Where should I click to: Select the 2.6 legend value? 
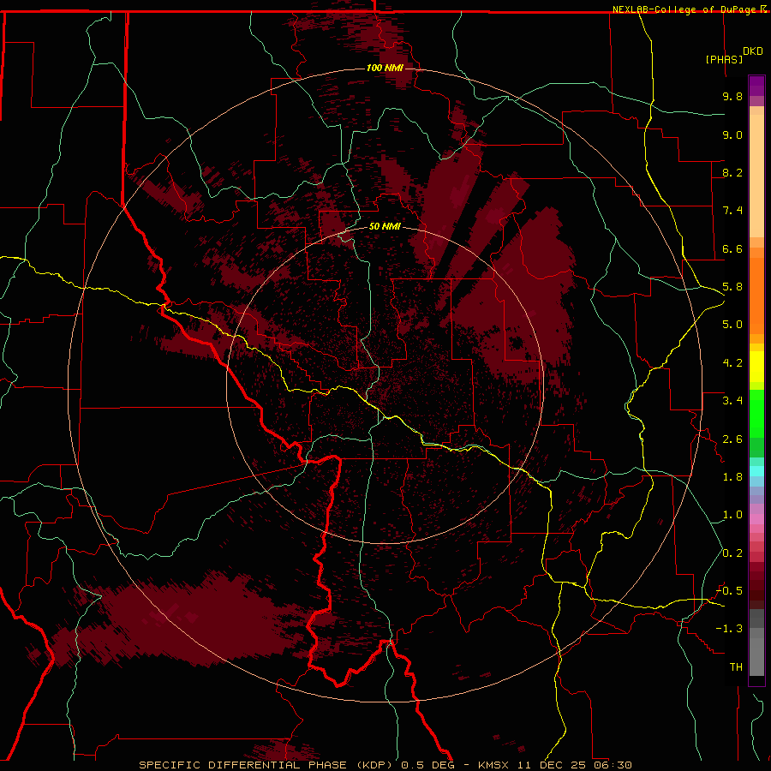coord(732,439)
